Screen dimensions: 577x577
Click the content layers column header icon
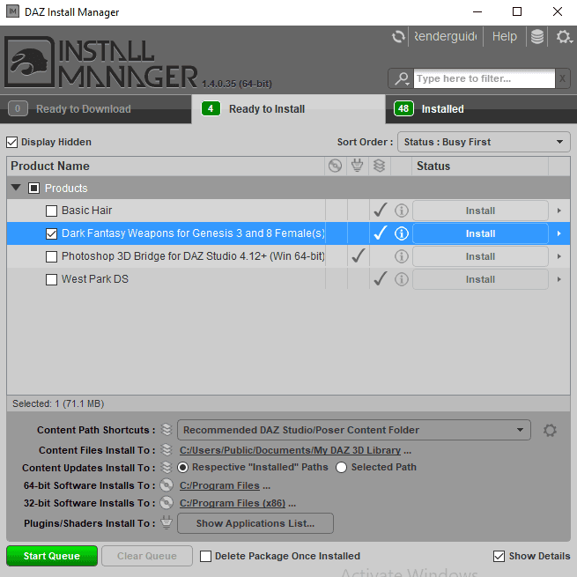click(379, 166)
